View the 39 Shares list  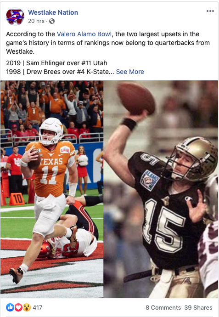point(198,307)
